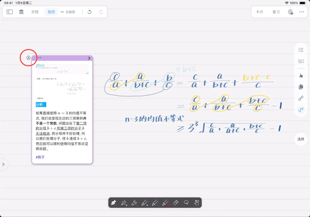The image size is (310, 217).
Task: Expand the purple card header arrow
Action: pos(89,58)
